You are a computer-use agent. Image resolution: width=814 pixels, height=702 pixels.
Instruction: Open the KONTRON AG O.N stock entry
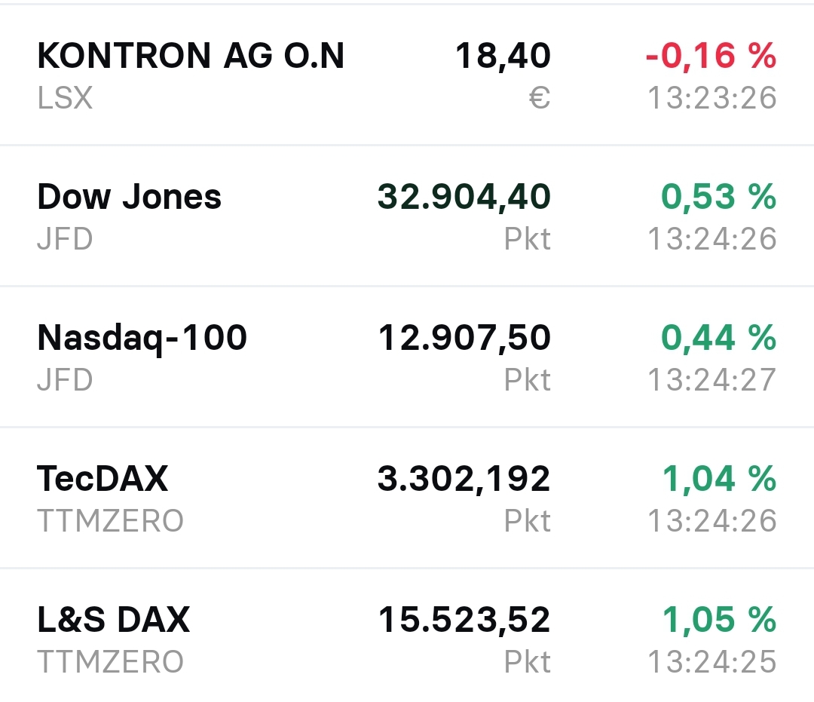(190, 56)
